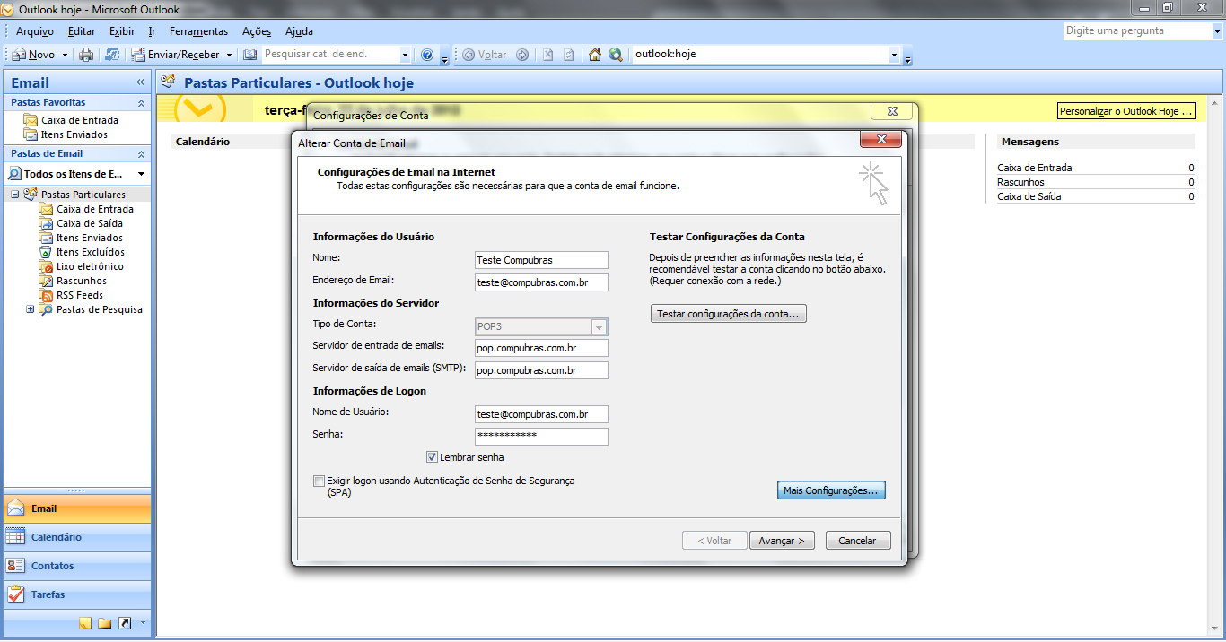Screen dimensions: 1226x642
Task: Open the address search box dropdown arrow
Action: click(x=406, y=55)
